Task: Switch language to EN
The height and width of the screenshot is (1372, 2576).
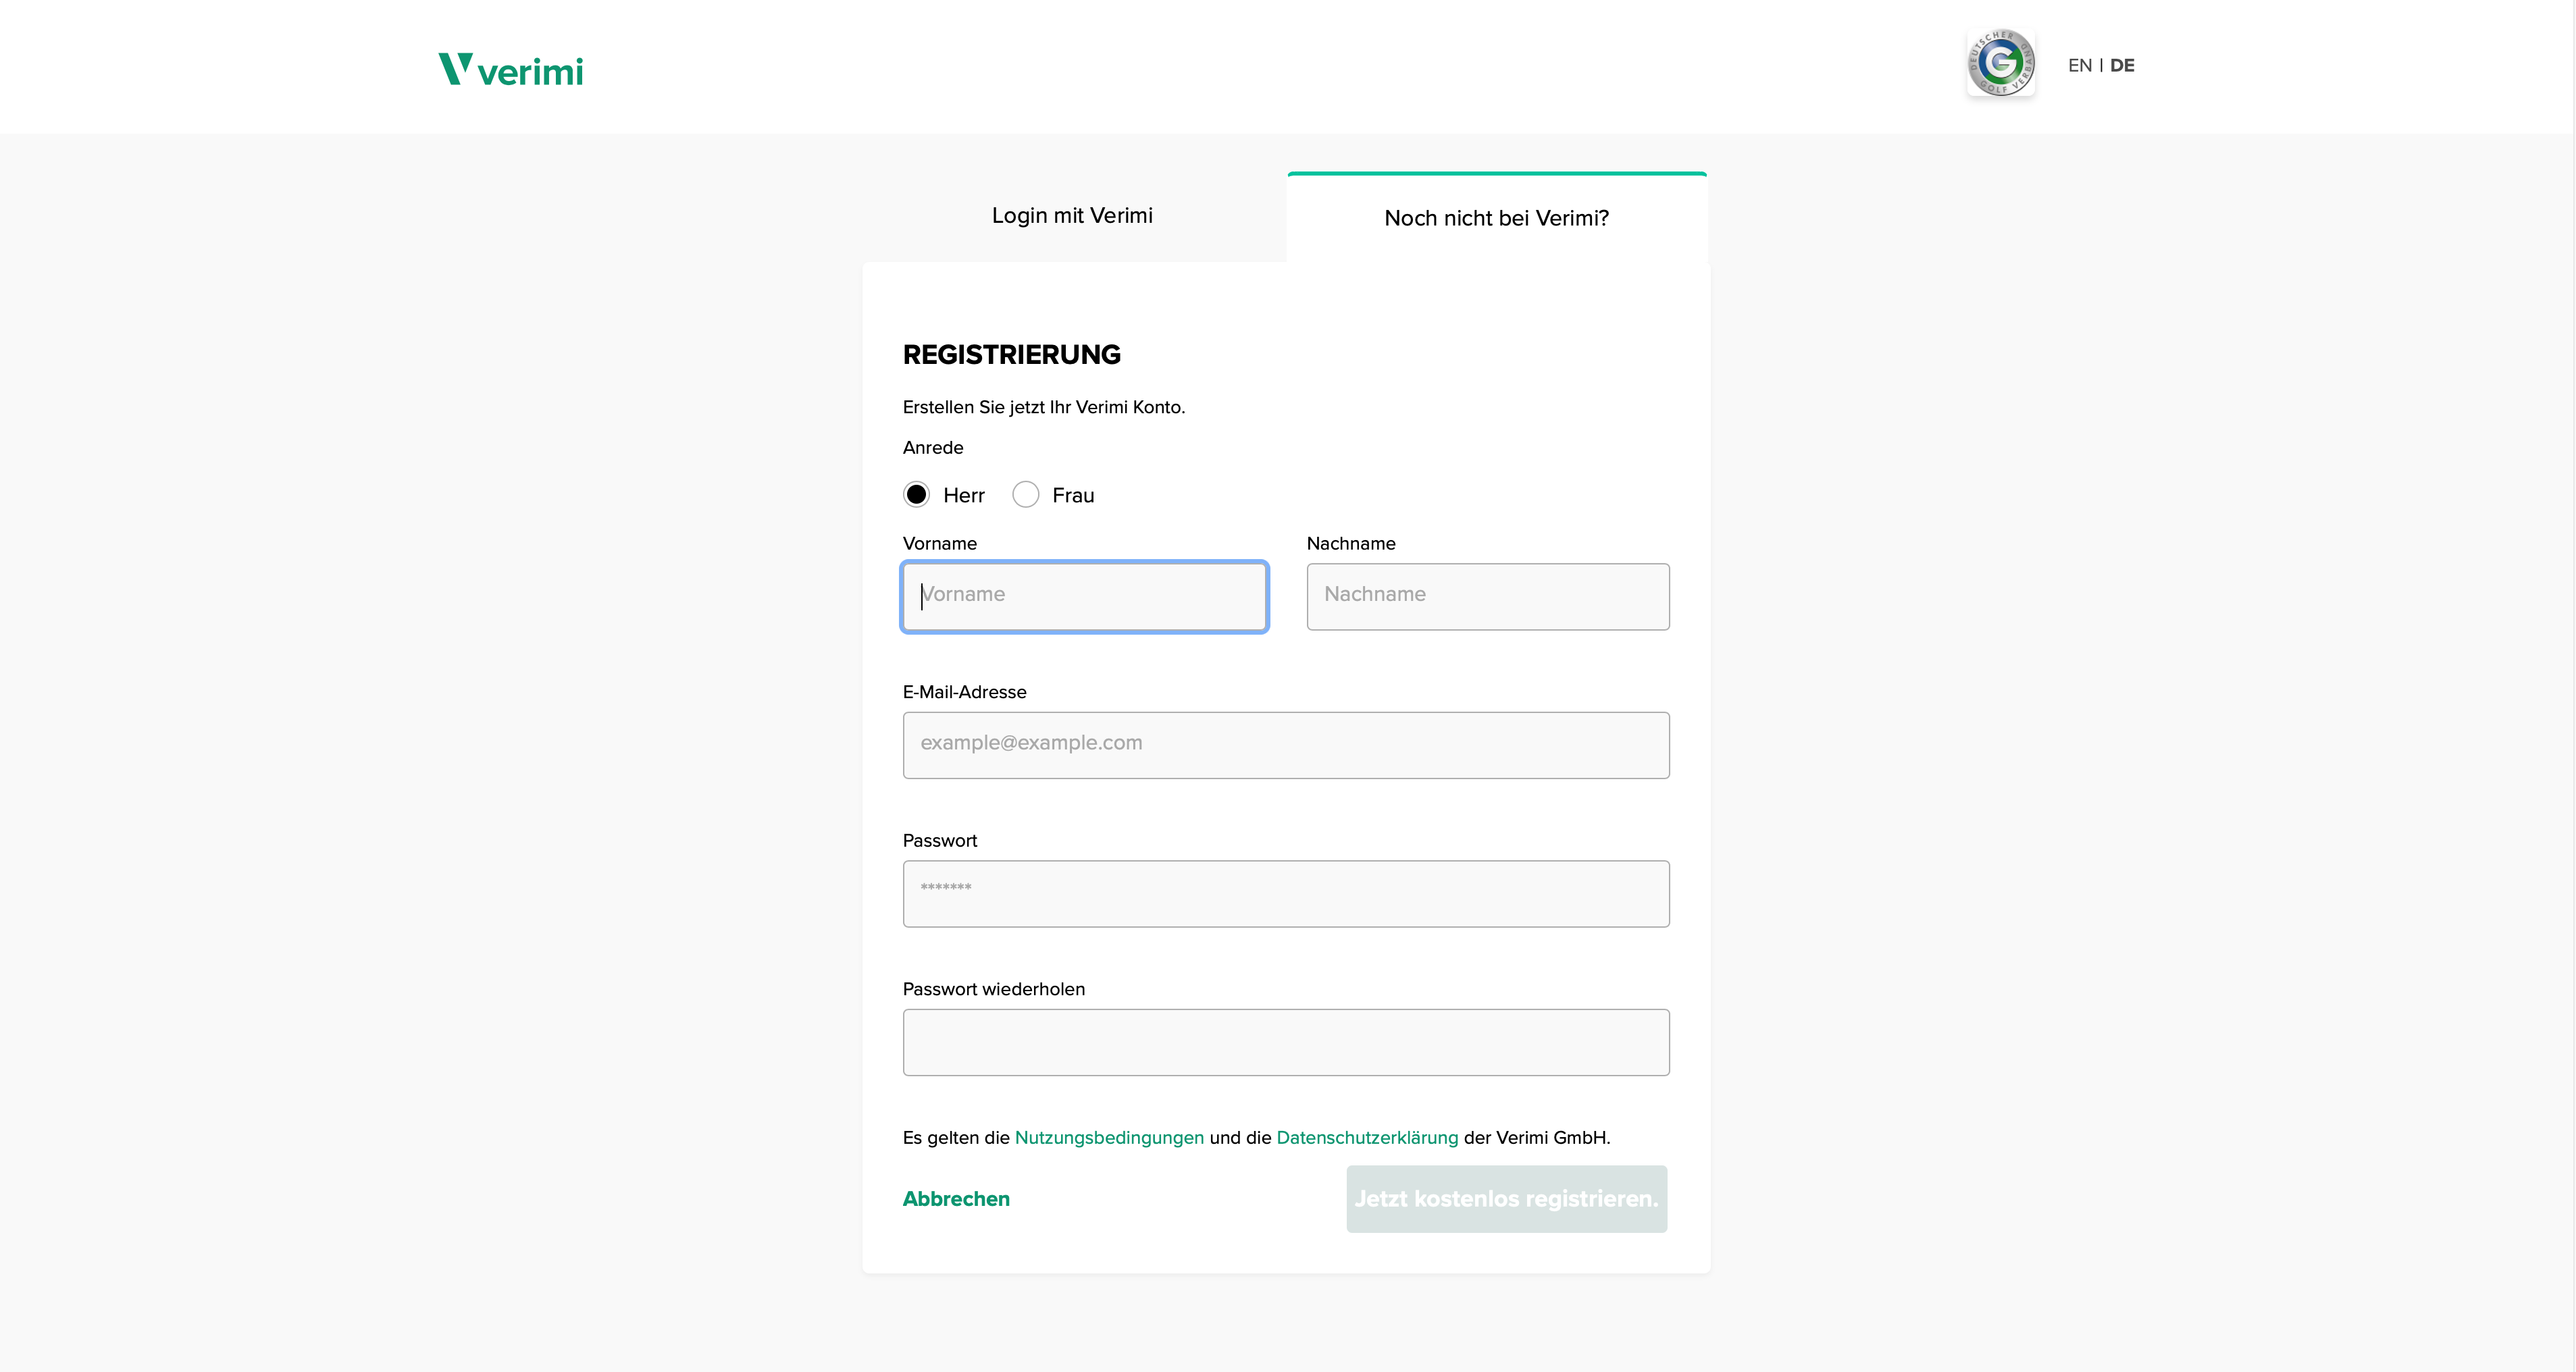Action: tap(2079, 66)
